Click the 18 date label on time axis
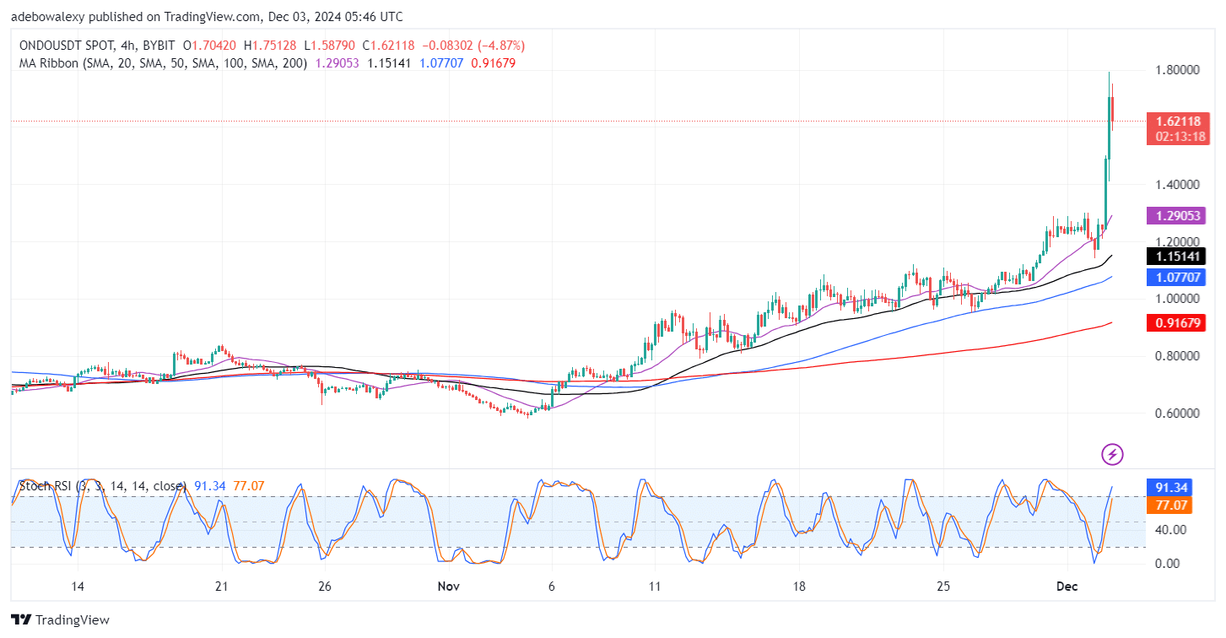1226x638 pixels. pos(799,586)
